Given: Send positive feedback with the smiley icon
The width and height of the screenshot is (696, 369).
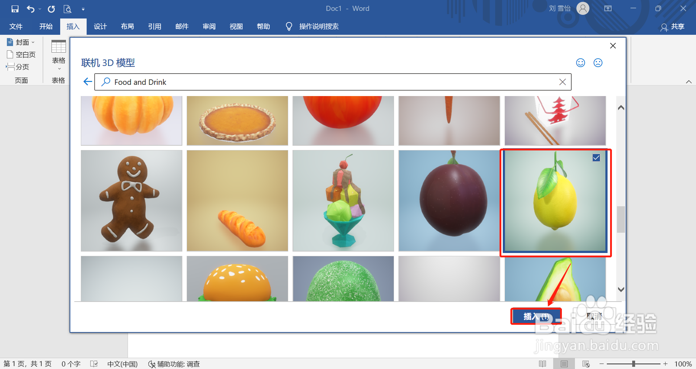Looking at the screenshot, I should click(x=580, y=62).
